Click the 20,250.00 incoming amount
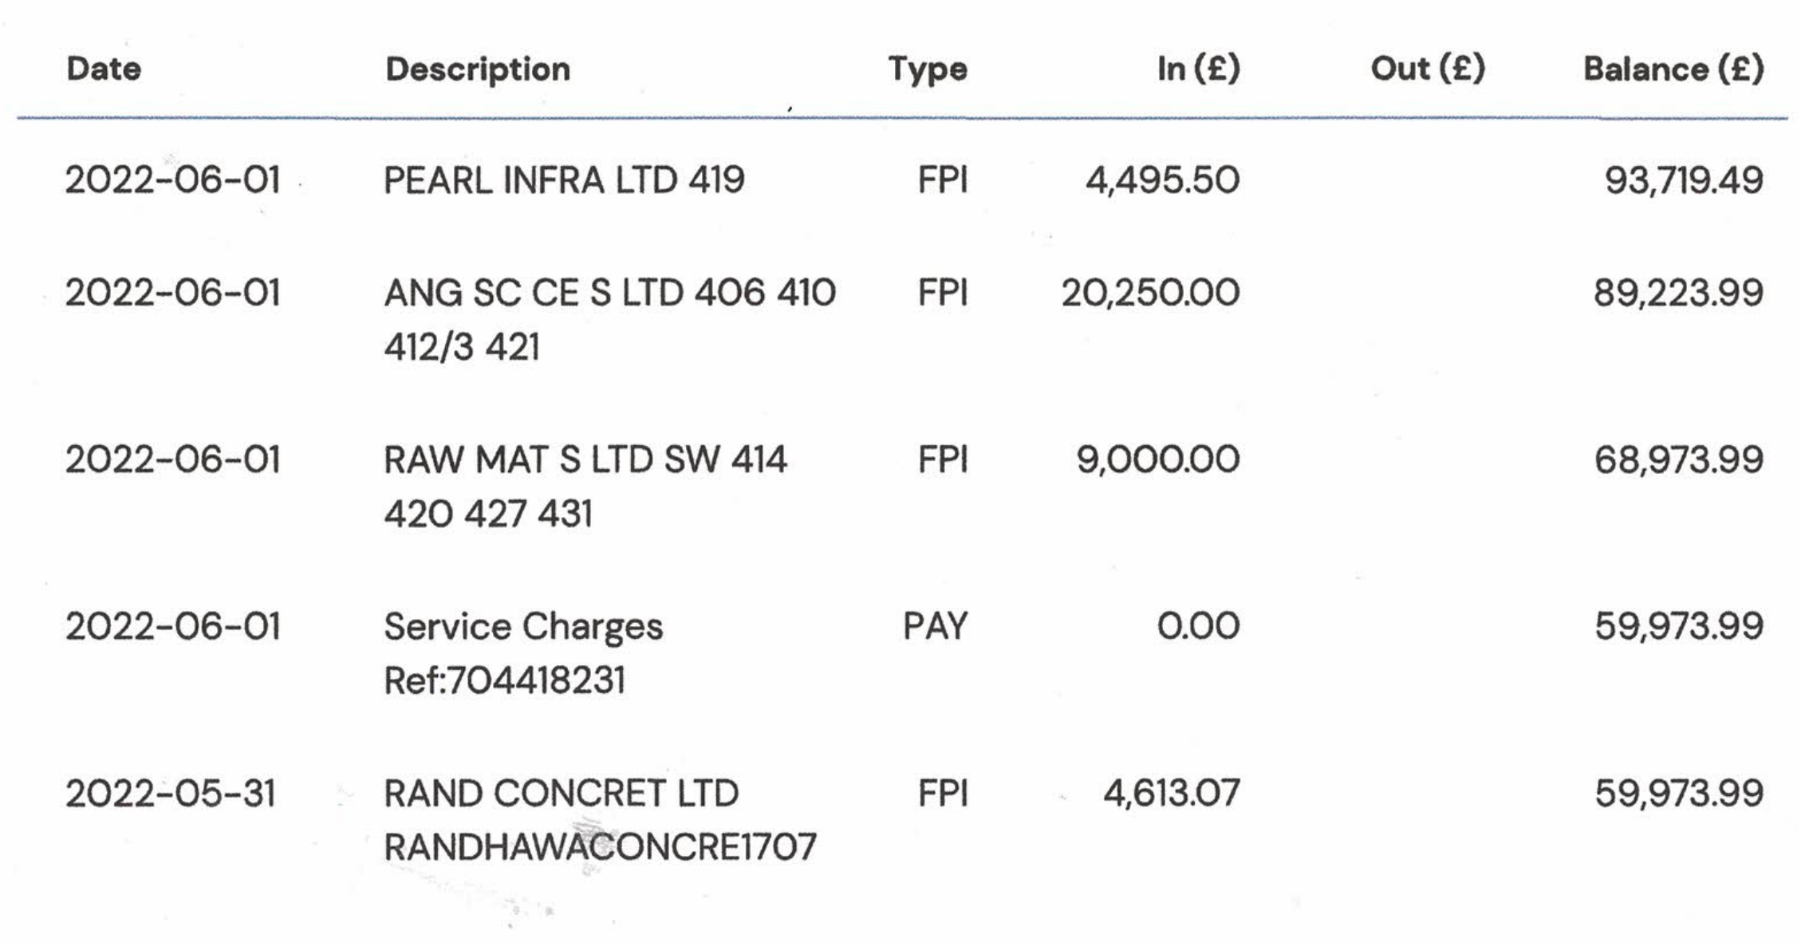1801x946 pixels. pyautogui.click(x=1149, y=294)
